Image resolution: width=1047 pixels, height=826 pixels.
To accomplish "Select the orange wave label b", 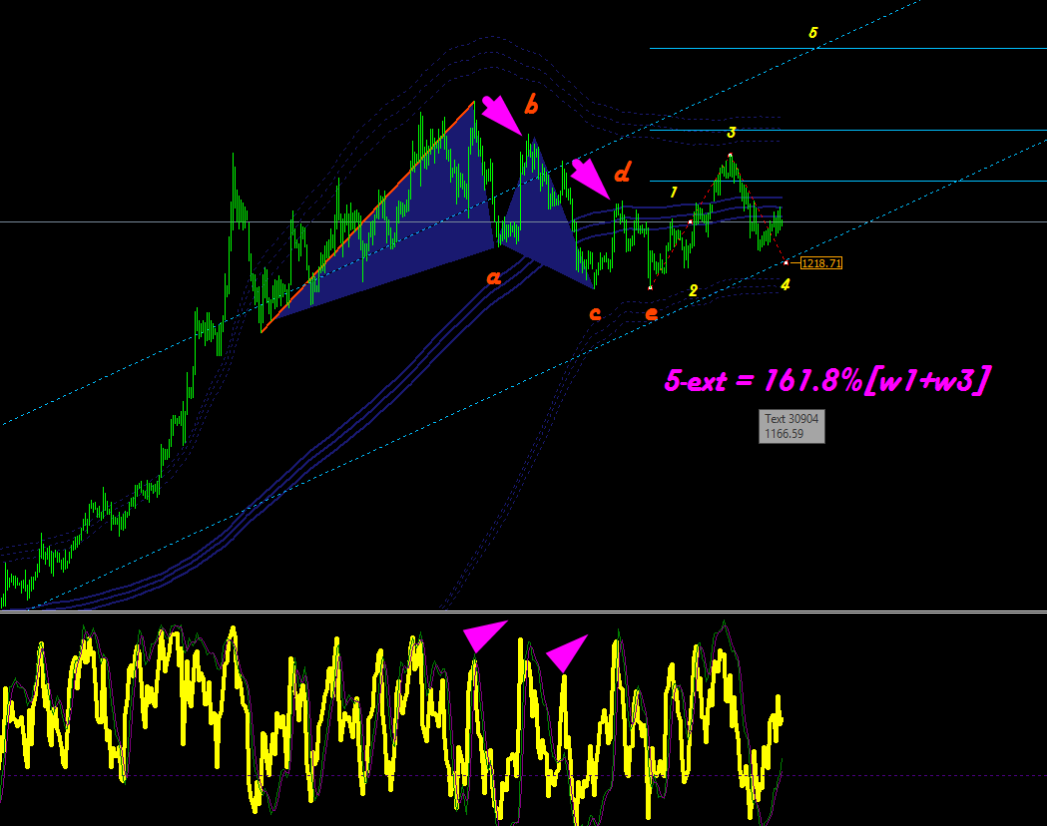I will click(531, 105).
